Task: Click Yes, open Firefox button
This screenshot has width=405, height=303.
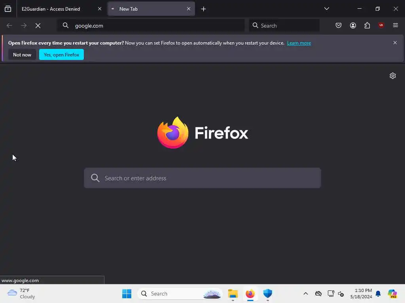Action: coord(61,54)
